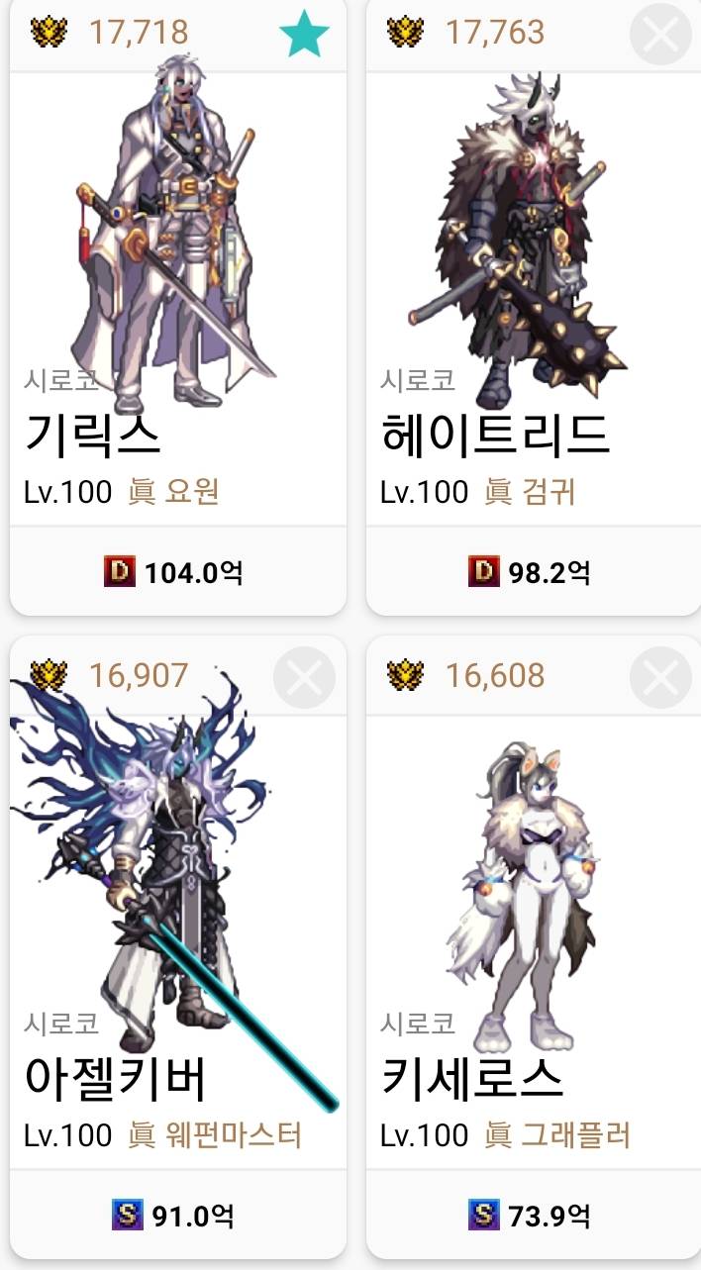Click the purple S icon next to 73.9억
The image size is (701, 1270).
click(x=484, y=1215)
